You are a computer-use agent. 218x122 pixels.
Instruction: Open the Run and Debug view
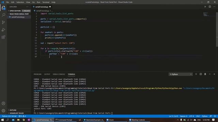[3, 29]
